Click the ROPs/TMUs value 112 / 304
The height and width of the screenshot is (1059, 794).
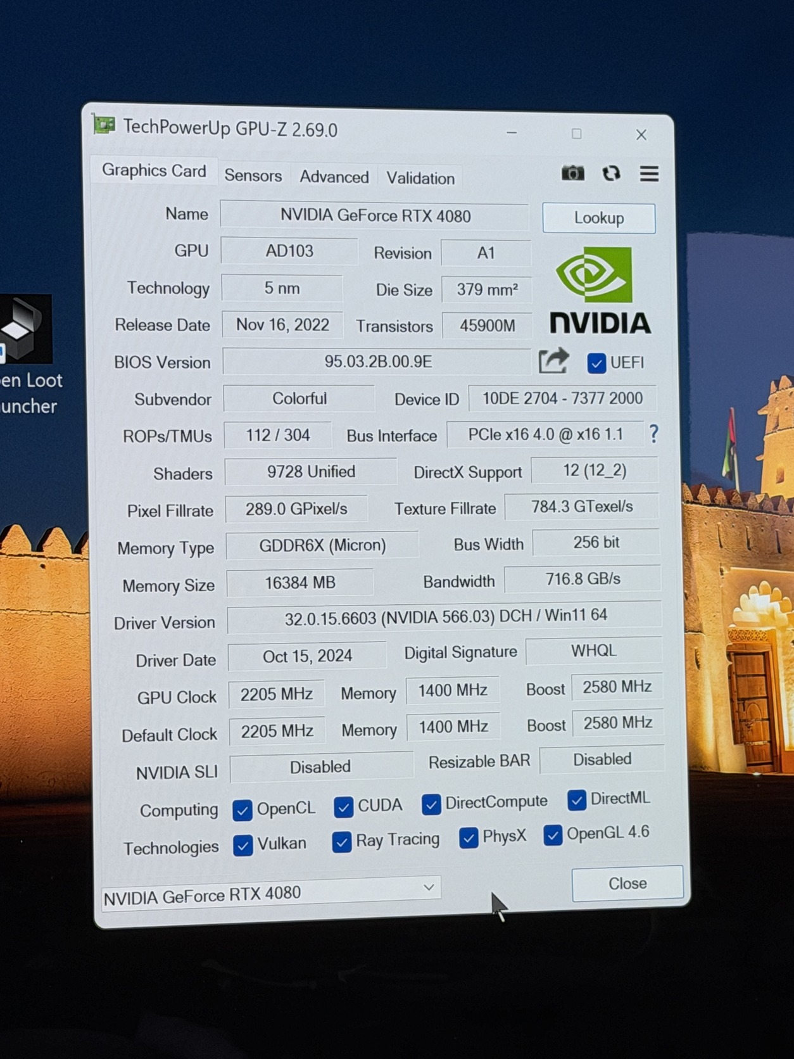(278, 435)
